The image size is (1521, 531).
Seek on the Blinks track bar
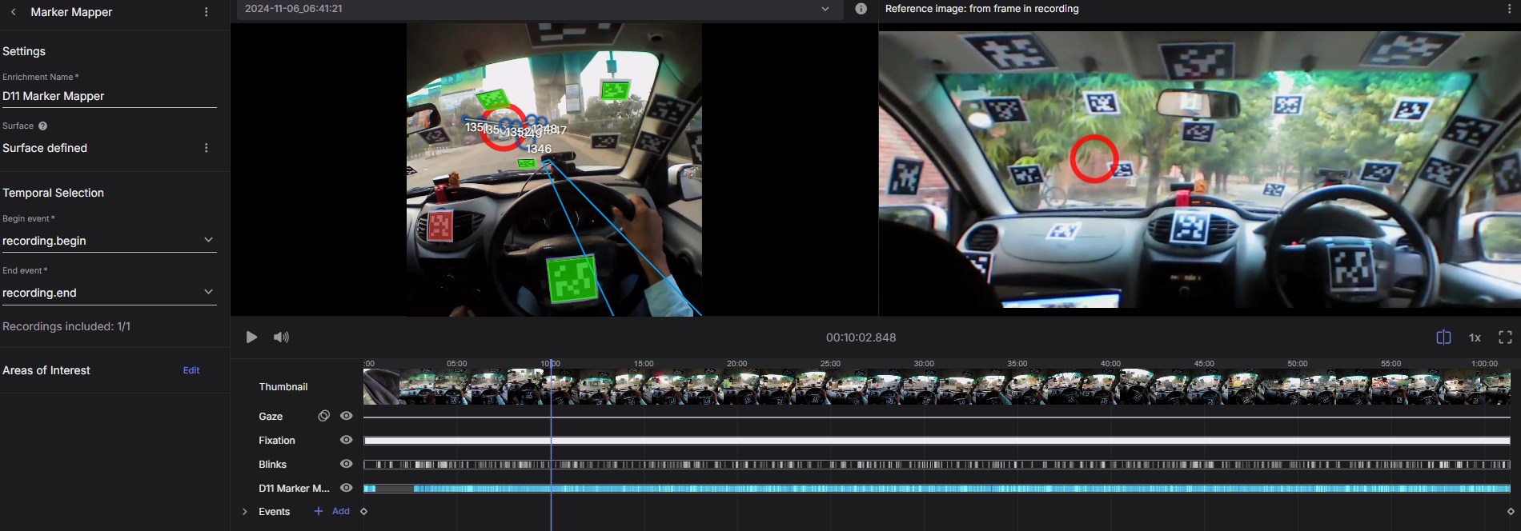(x=937, y=465)
